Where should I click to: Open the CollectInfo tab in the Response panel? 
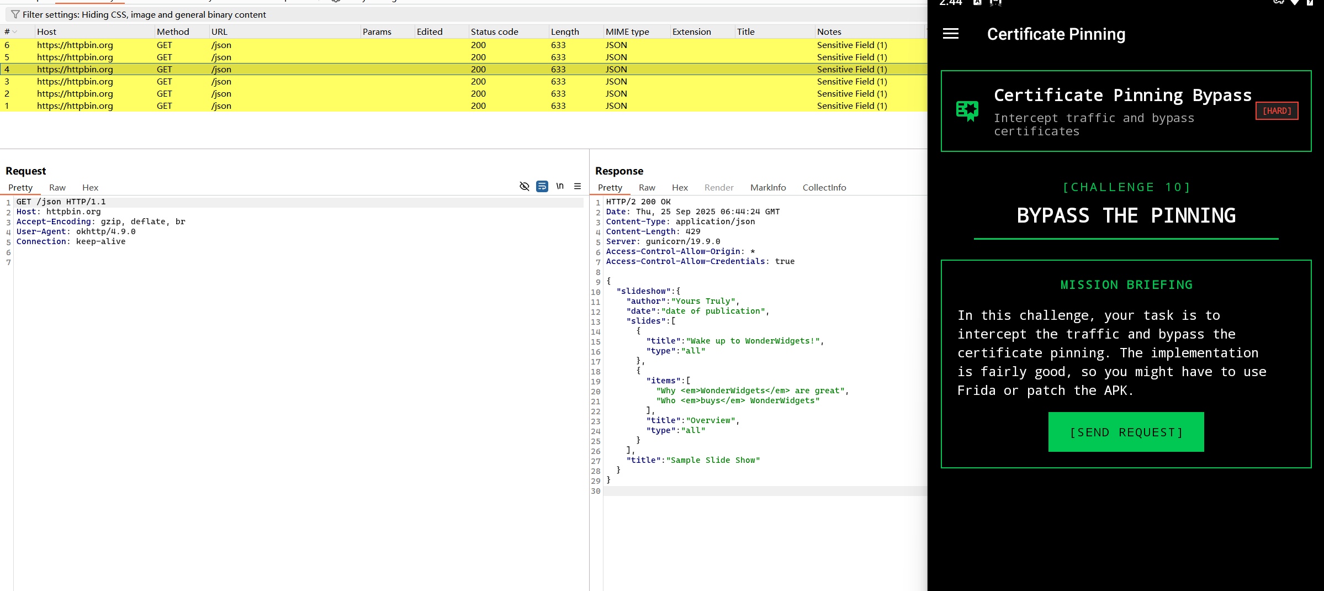point(824,188)
